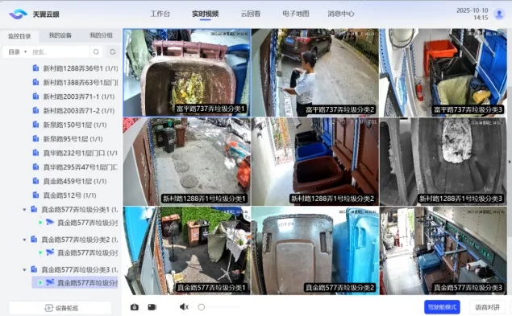Click the 语音对讲 button
The width and height of the screenshot is (512, 316).
(x=487, y=307)
